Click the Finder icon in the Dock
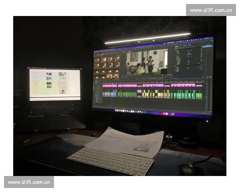The height and width of the screenshot is (192, 240). pyautogui.click(x=116, y=110)
